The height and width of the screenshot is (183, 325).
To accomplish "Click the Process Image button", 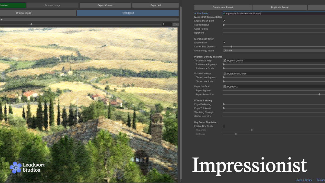I will coord(53,5).
